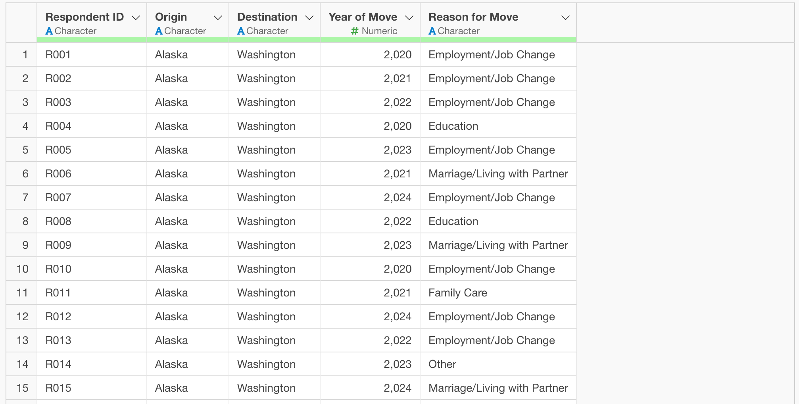Open the Respondent ID column dropdown menu

[136, 18]
